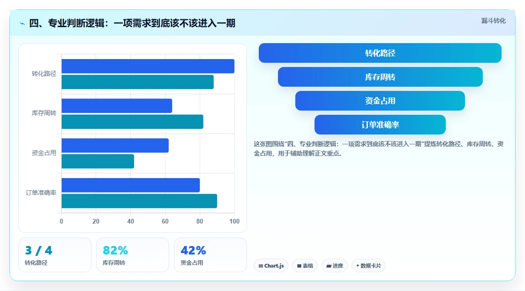Click the blue bar for 资金占用
This screenshot has width=525, height=291.
[115, 145]
